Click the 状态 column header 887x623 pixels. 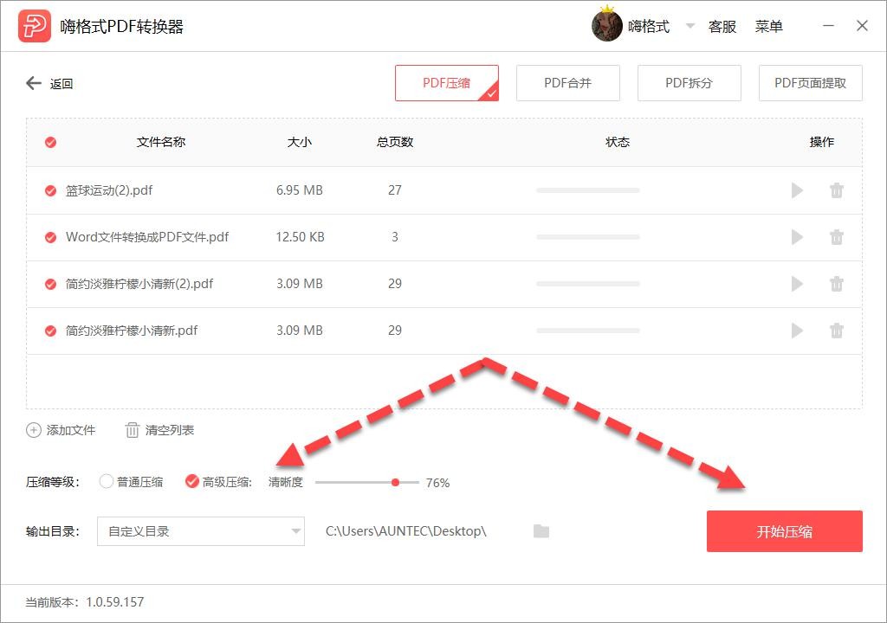click(x=617, y=142)
